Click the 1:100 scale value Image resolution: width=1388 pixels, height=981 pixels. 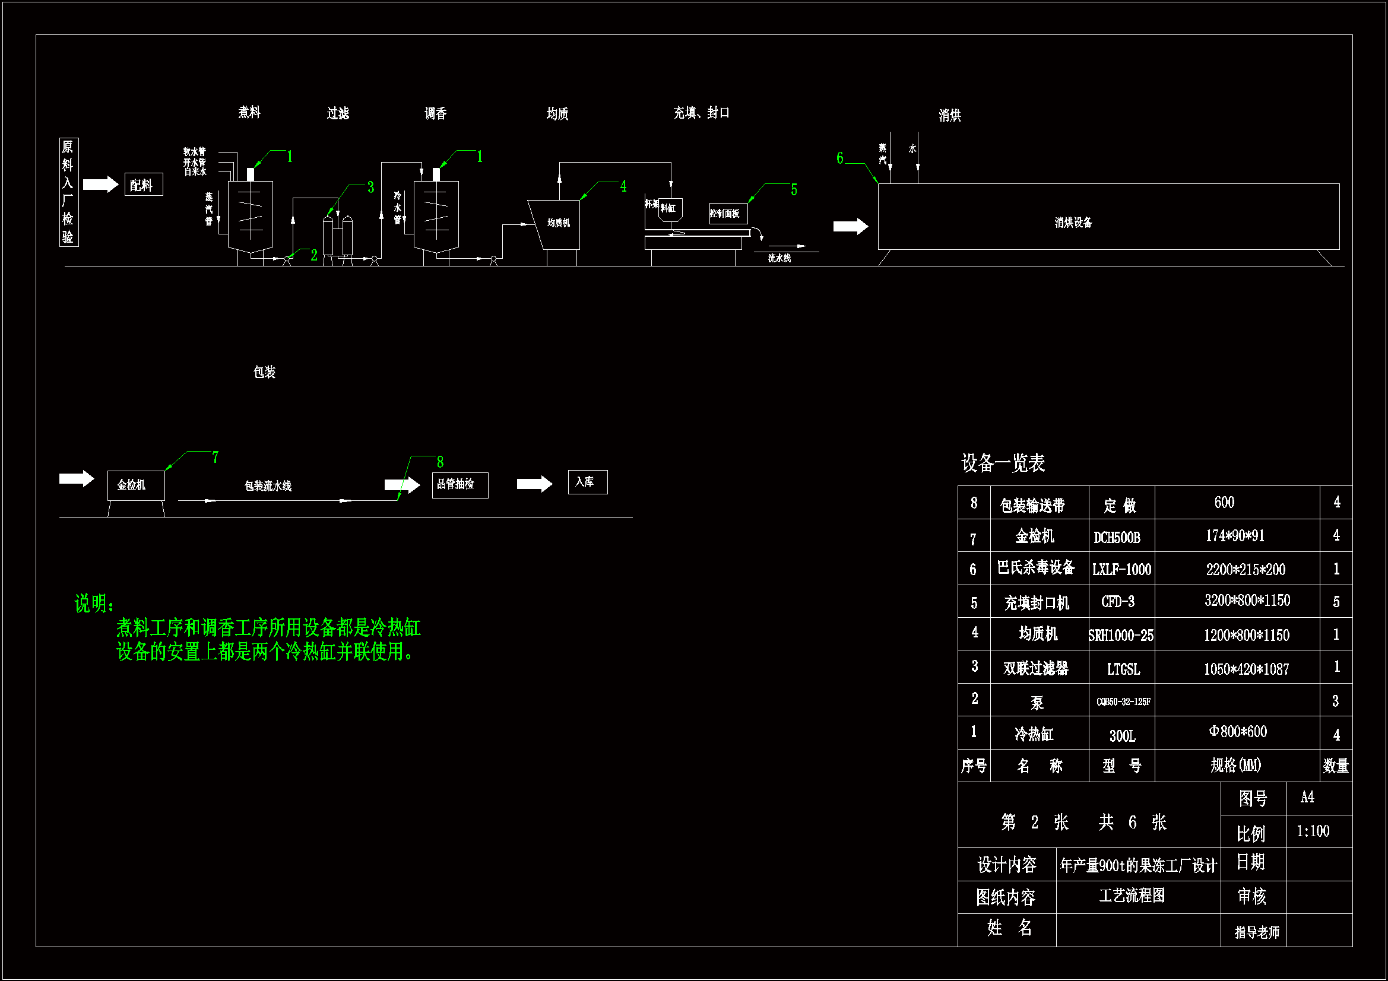[x=1313, y=831]
